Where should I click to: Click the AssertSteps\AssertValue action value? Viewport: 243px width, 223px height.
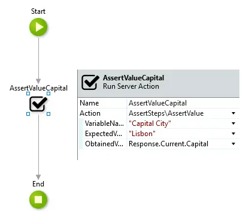click(178, 113)
